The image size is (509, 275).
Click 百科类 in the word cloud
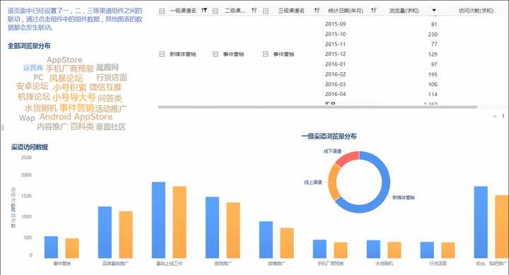coord(82,127)
